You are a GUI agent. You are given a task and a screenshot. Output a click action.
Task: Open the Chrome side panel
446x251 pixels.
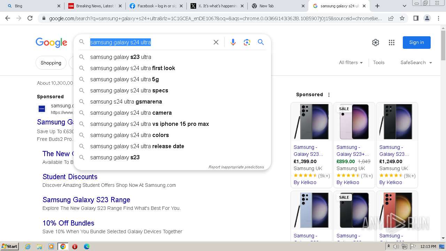coord(416,18)
